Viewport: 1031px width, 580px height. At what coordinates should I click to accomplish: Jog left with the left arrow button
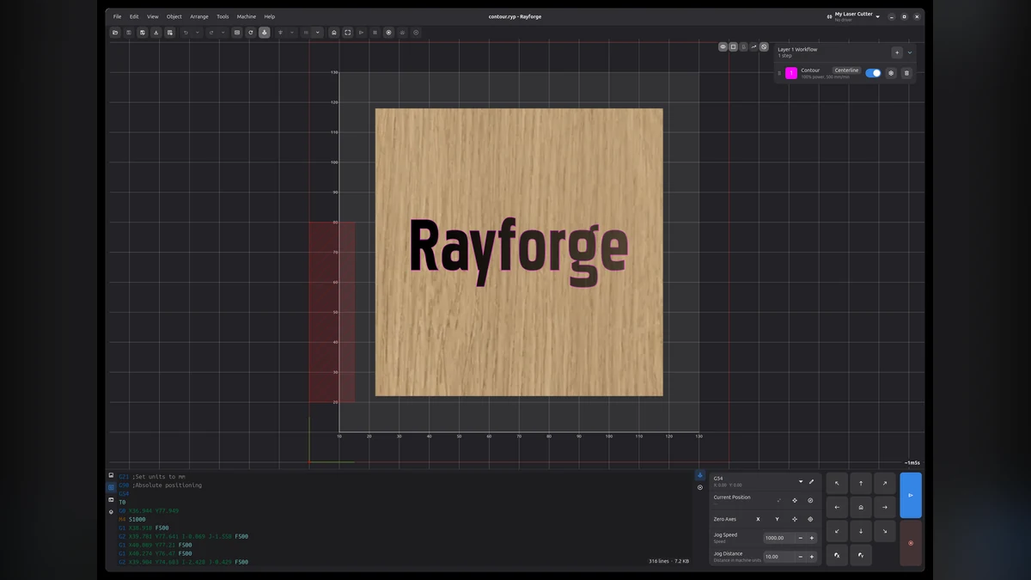click(x=837, y=507)
